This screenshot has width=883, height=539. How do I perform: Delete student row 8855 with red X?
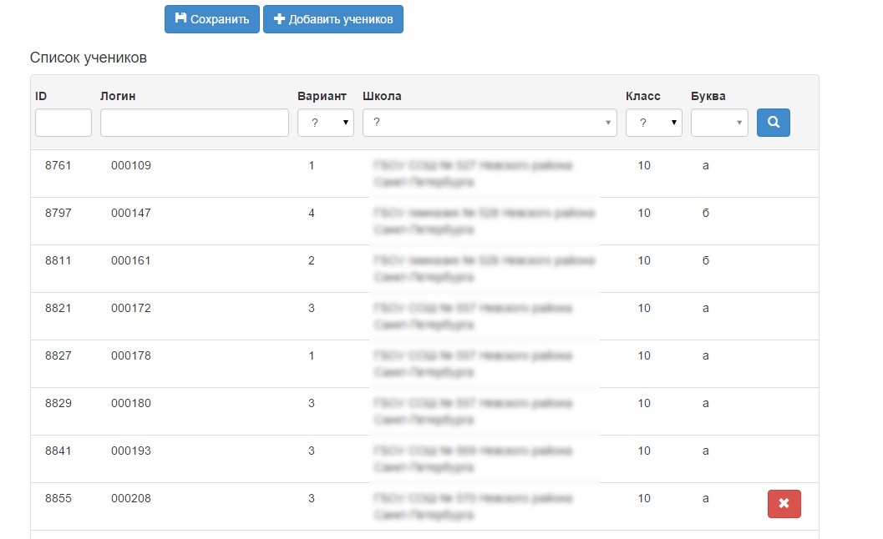pos(784,504)
